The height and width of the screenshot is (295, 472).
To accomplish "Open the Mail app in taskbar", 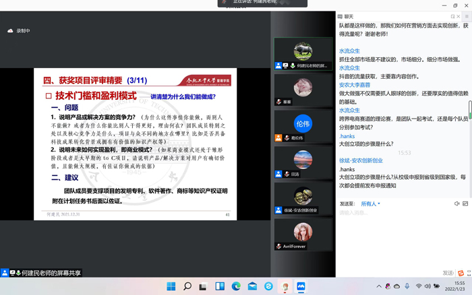I will click(x=252, y=286).
